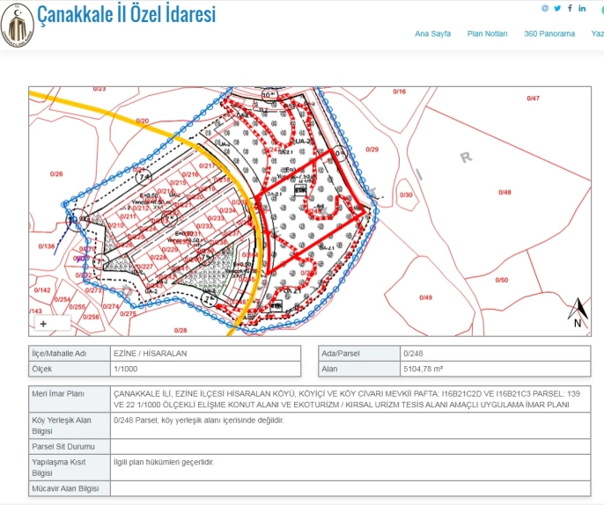Select parcel 0/47 on the map

(533, 99)
